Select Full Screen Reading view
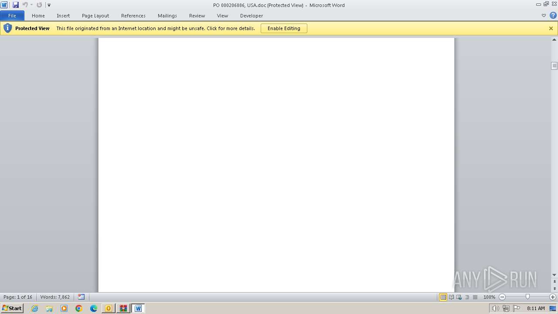Viewport: 558px width, 314px height. 451,297
